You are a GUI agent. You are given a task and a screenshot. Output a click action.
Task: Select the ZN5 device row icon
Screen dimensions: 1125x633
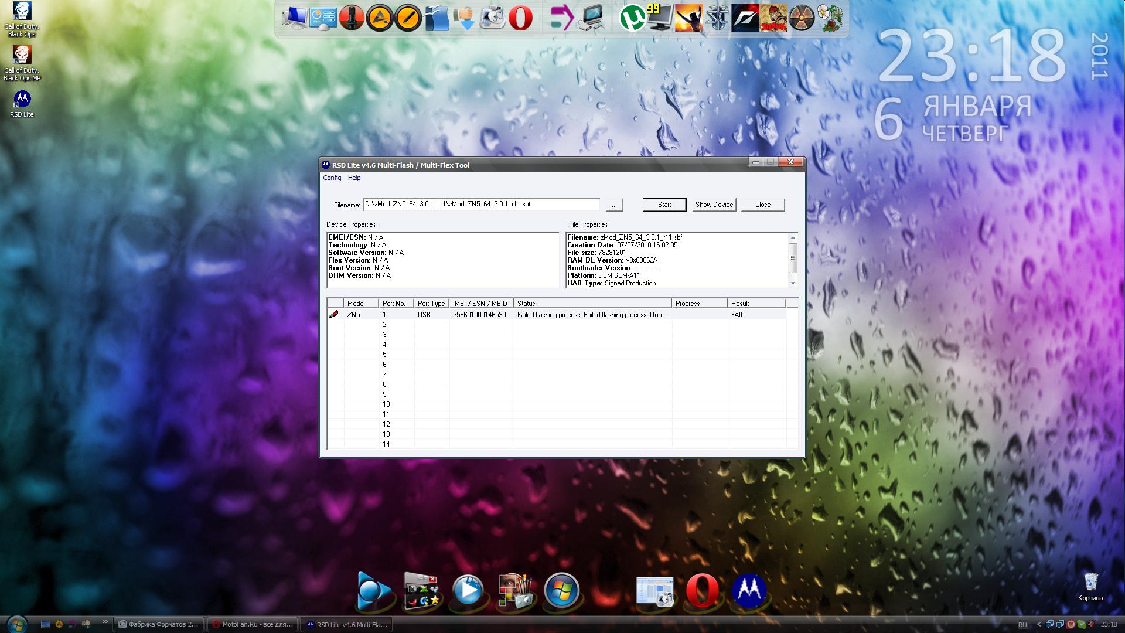click(334, 315)
